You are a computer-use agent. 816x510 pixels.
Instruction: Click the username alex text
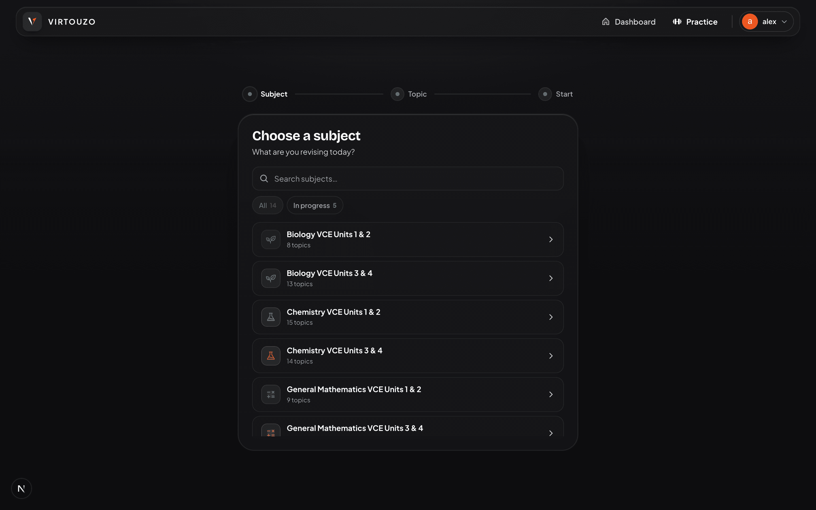(769, 22)
